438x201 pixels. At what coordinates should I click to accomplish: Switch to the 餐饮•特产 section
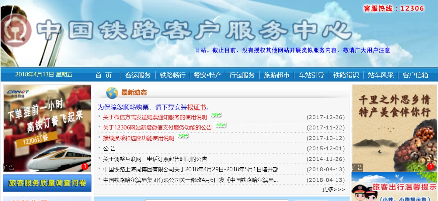pos(207,75)
